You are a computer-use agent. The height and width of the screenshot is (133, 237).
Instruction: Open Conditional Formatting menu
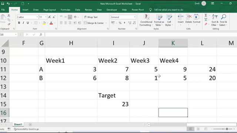coord(146,20)
